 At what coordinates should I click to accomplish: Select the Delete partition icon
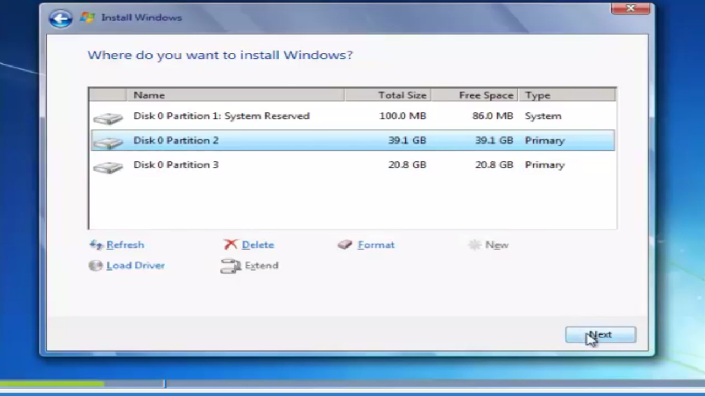point(231,244)
